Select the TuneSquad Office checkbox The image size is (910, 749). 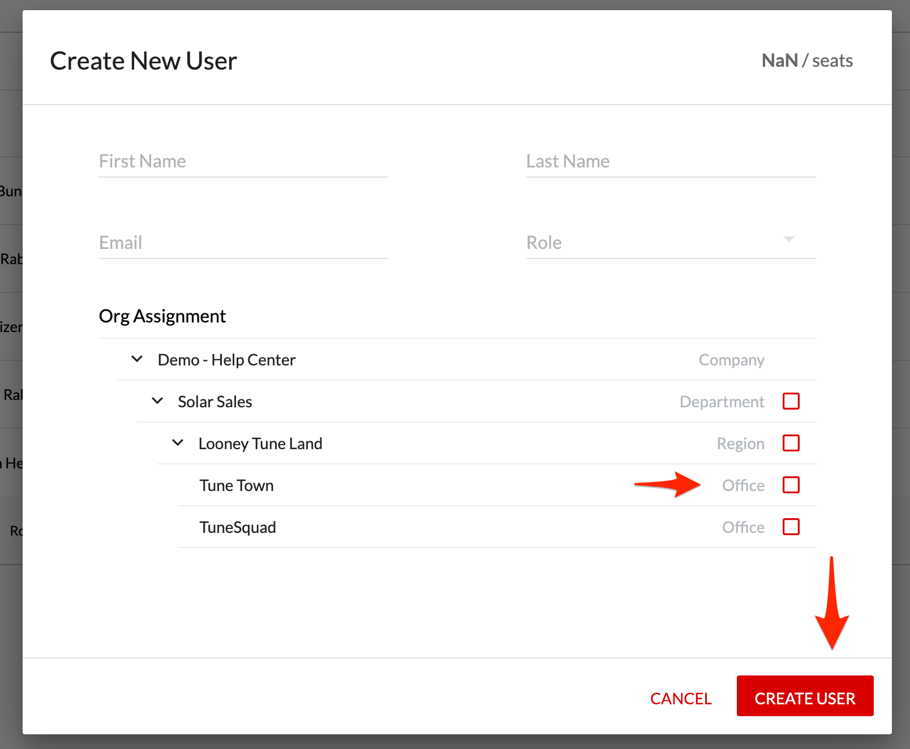tap(791, 527)
